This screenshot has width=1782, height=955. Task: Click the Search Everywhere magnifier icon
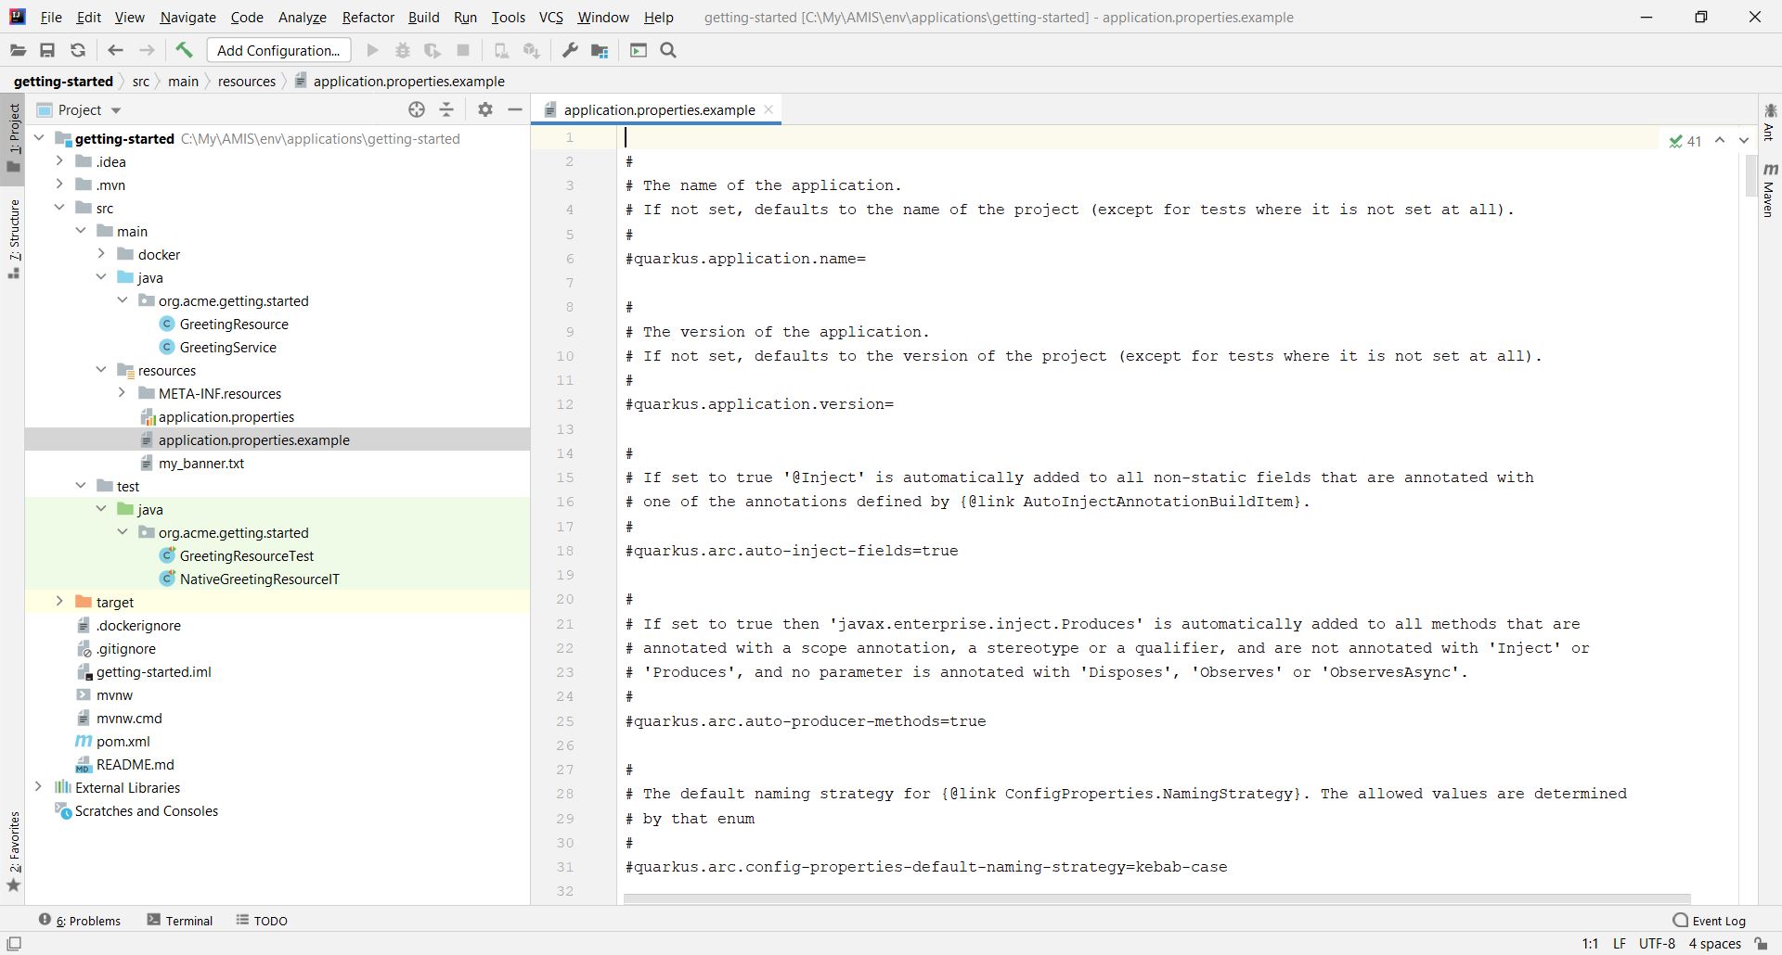668,51
